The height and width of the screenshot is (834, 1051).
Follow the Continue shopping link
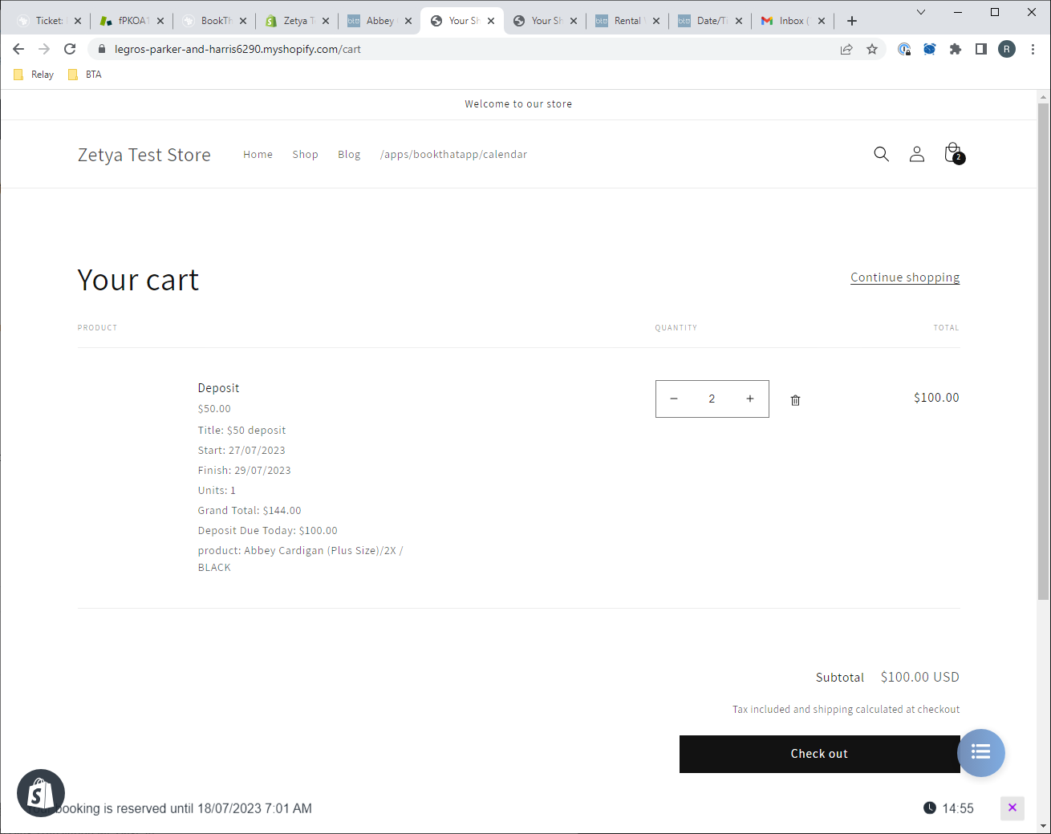tap(904, 277)
